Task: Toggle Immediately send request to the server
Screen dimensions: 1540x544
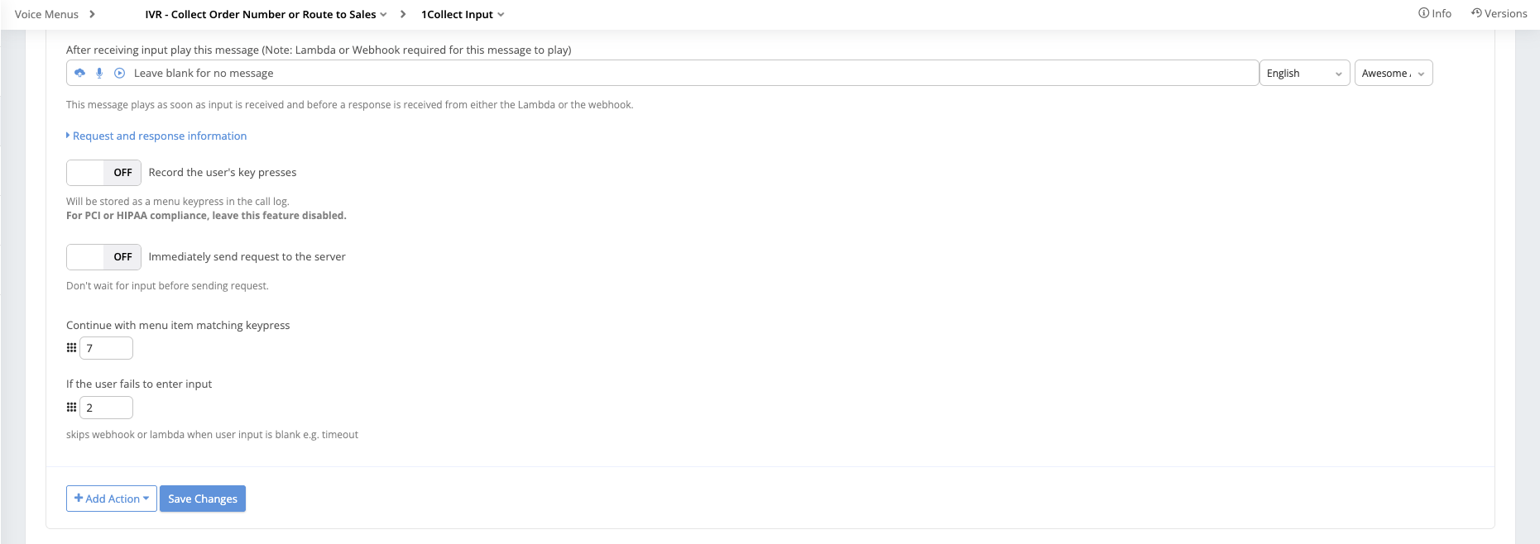Action: tap(103, 257)
